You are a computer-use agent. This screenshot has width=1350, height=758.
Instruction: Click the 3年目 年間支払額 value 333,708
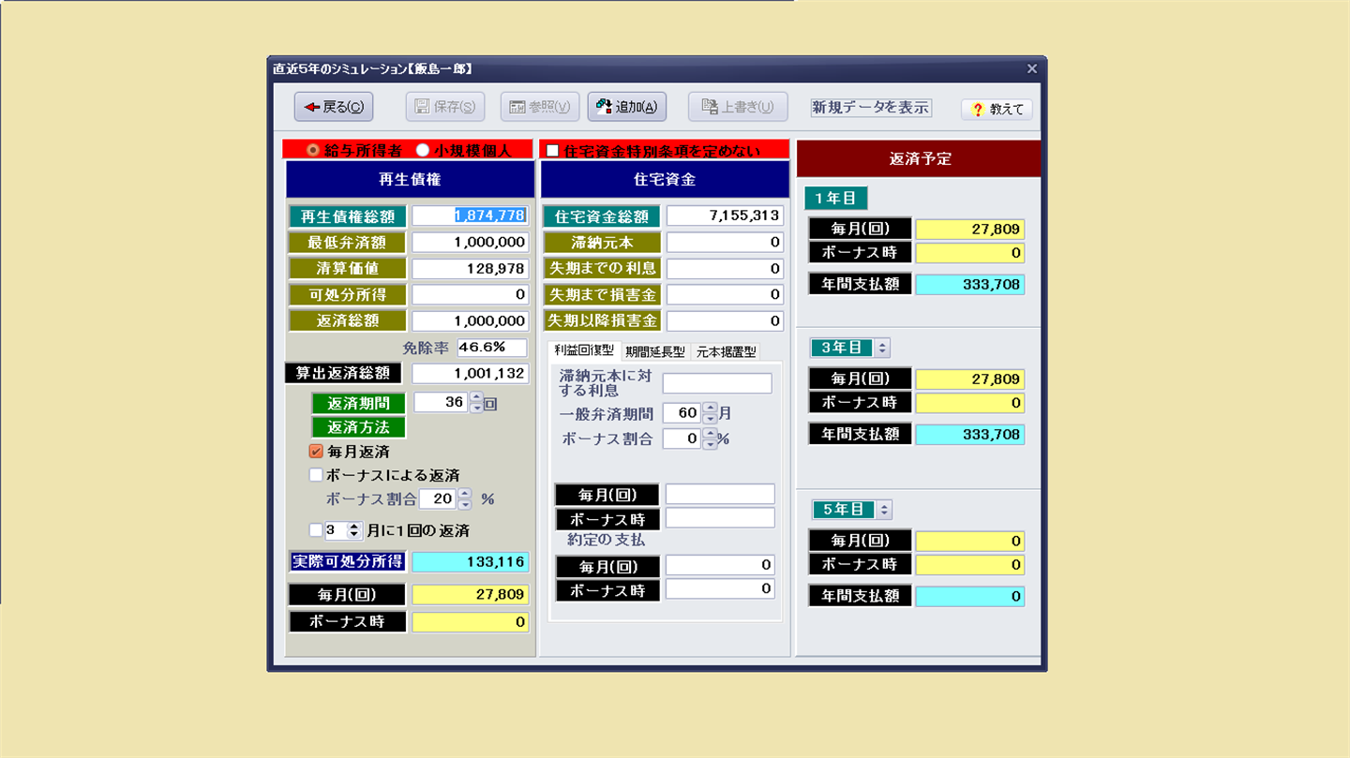pos(969,434)
